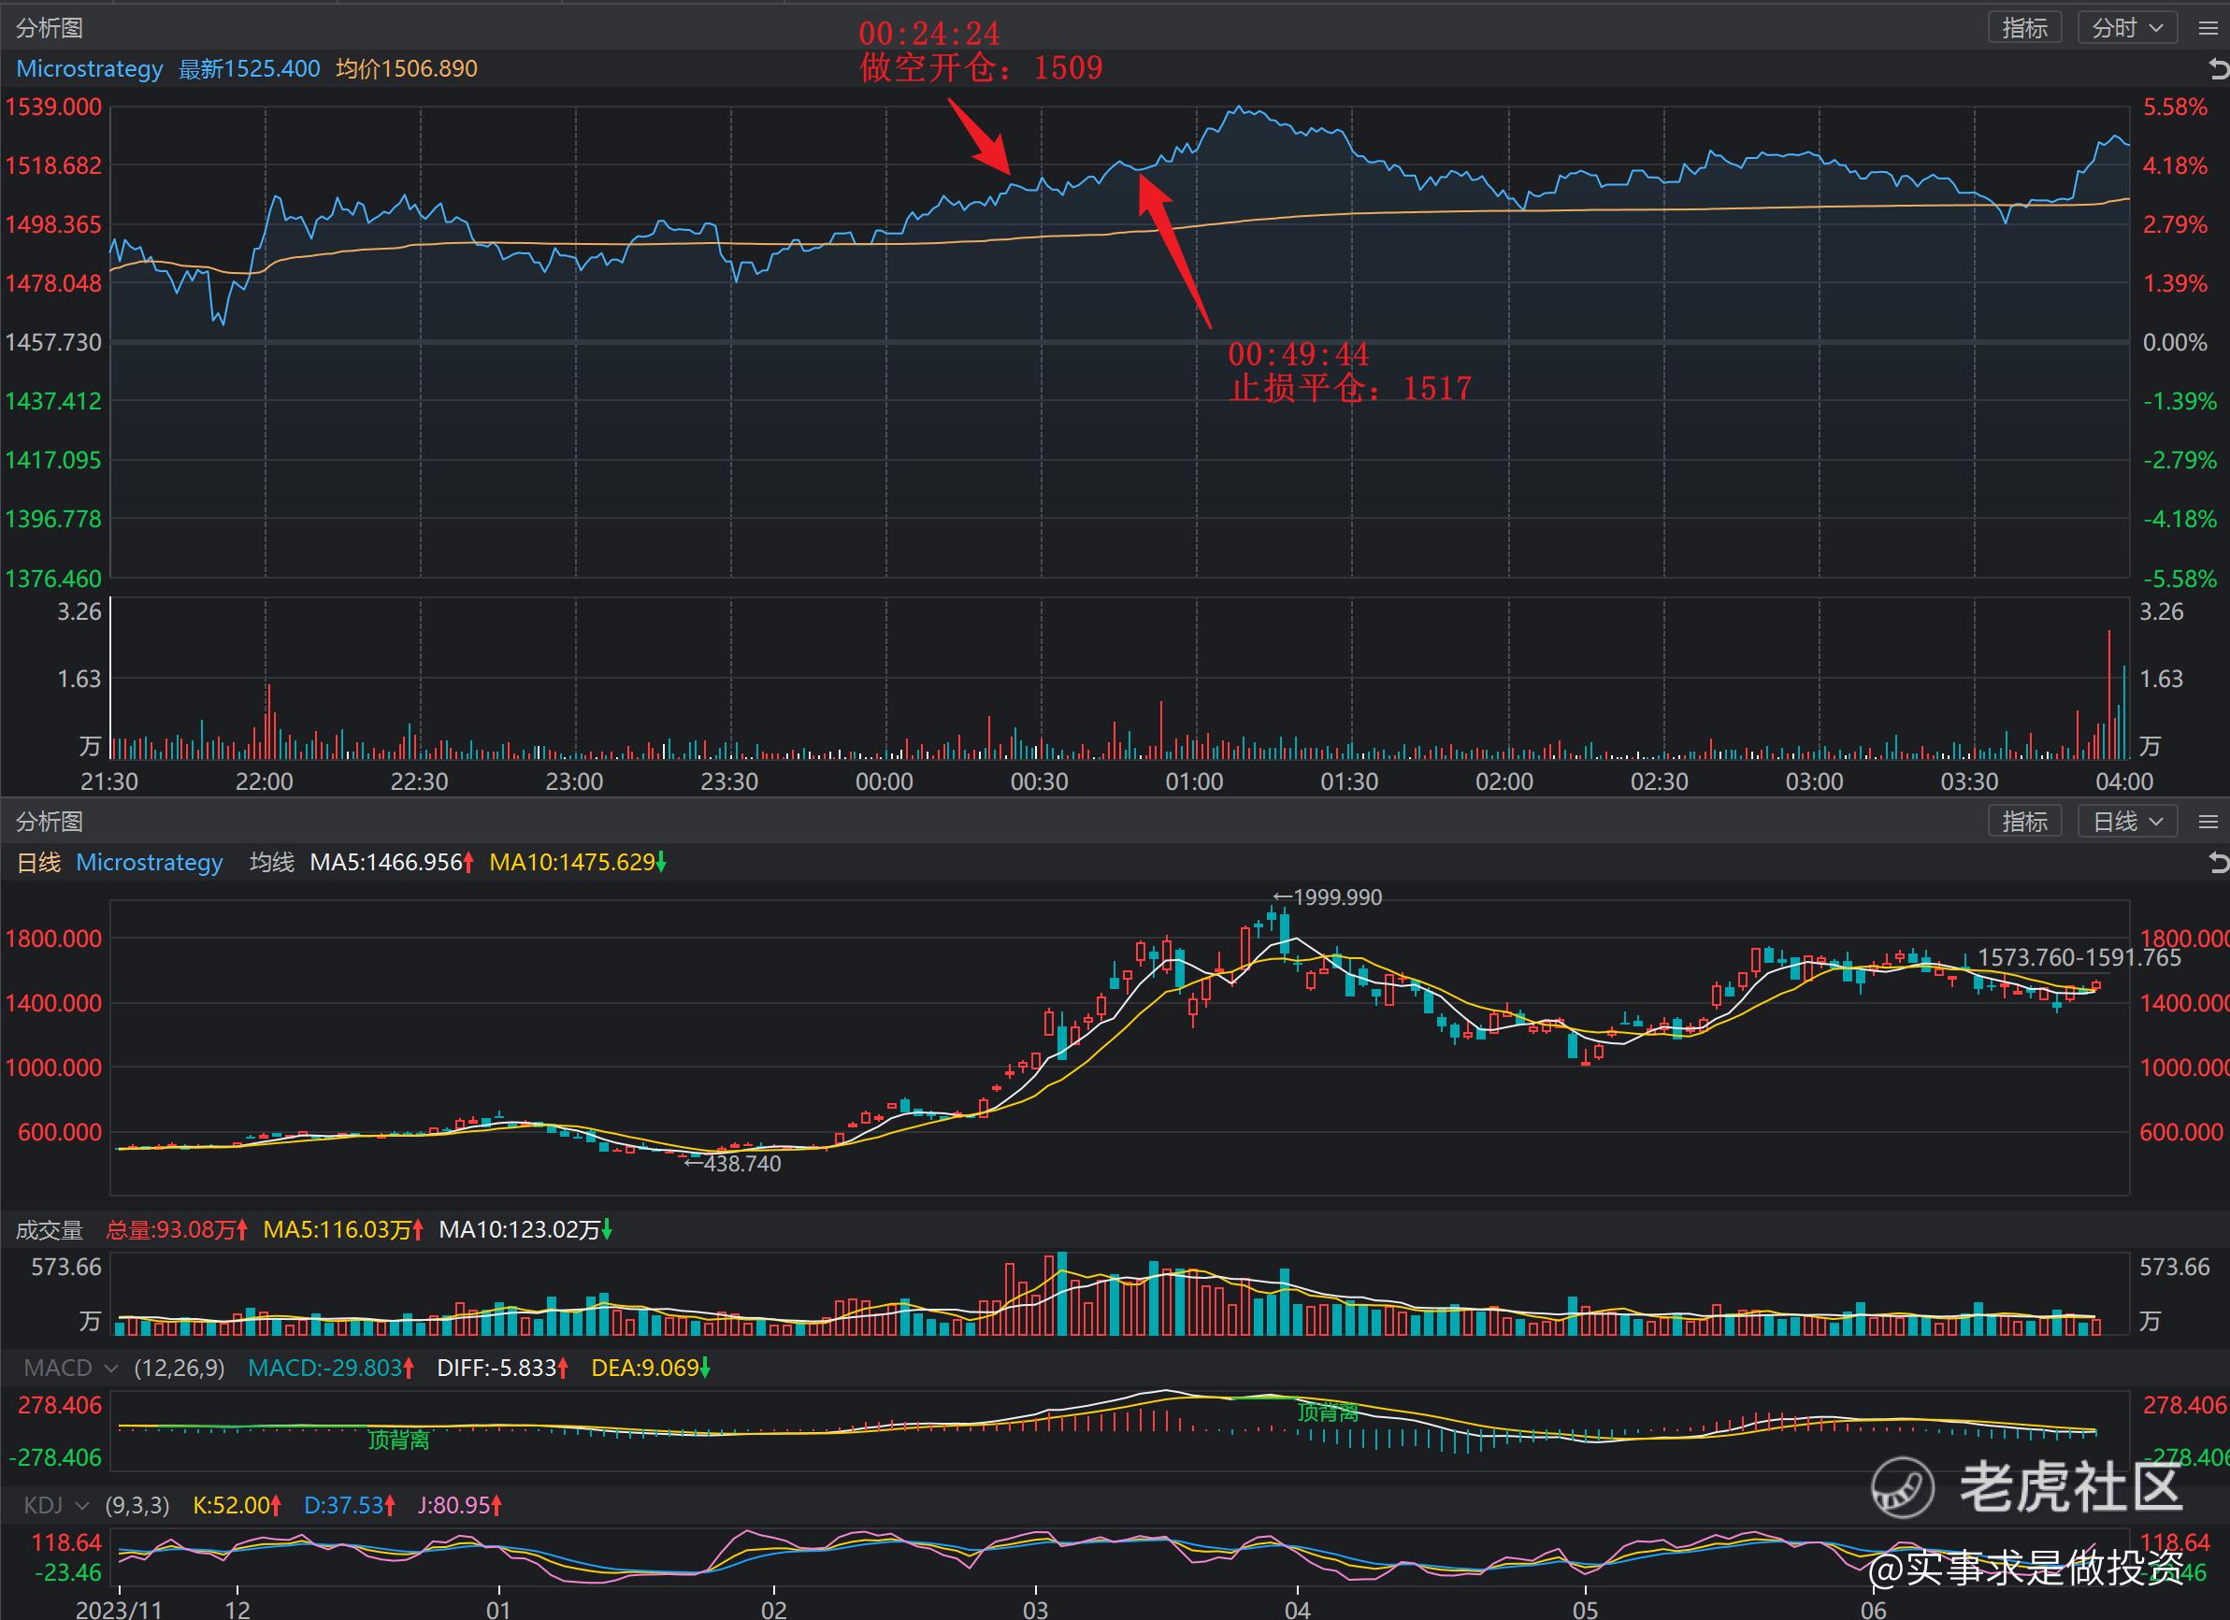Click the 22:00 time axis label
This screenshot has height=1620, width=2230.
(x=265, y=782)
